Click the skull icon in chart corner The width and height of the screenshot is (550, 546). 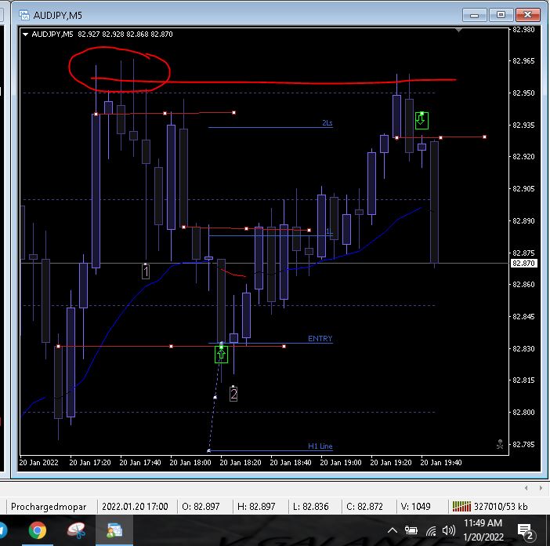pyautogui.click(x=500, y=444)
